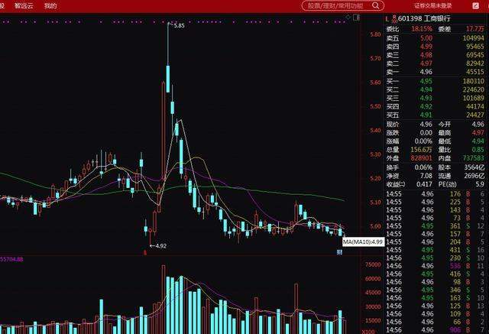This screenshot has height=334, width=489.
Task: Click 证券交易未登录 login link
Action: click(433, 5)
